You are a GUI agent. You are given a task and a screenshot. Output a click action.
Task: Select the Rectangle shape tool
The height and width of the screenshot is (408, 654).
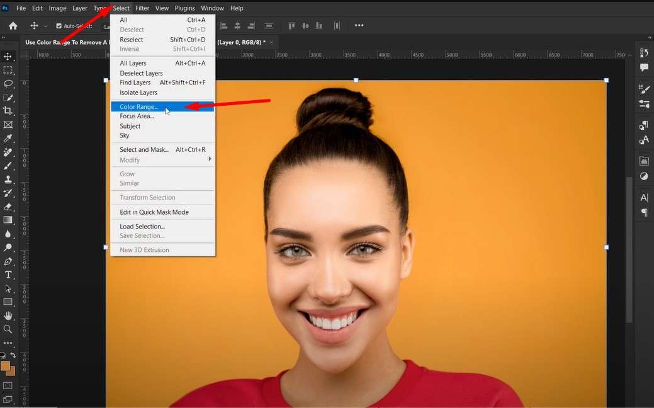point(8,302)
